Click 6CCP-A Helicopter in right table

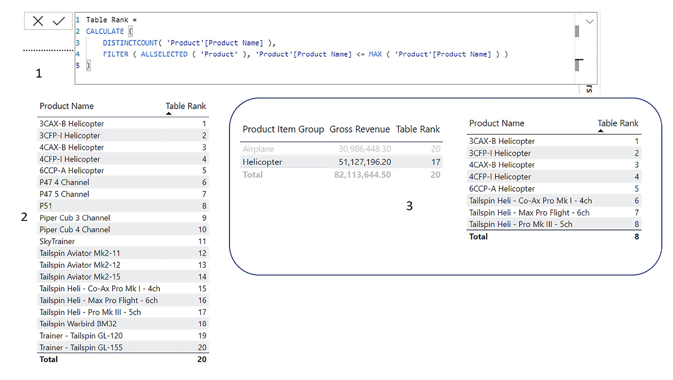pos(502,189)
